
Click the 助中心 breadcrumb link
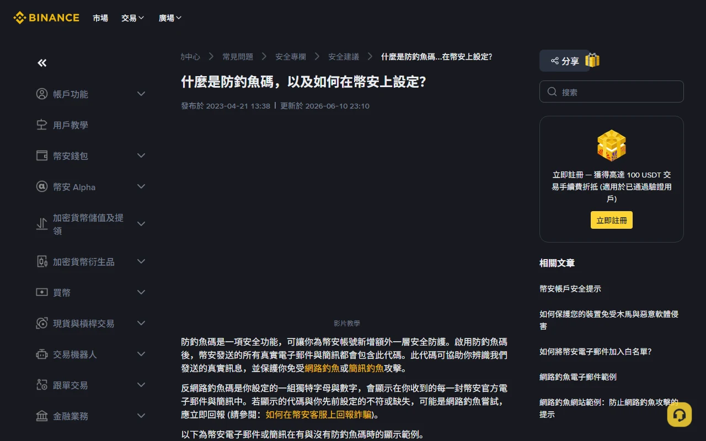coord(190,57)
